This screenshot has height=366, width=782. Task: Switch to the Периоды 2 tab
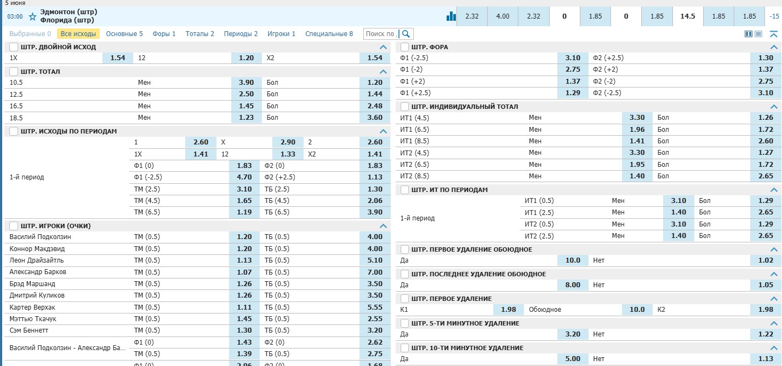click(241, 34)
